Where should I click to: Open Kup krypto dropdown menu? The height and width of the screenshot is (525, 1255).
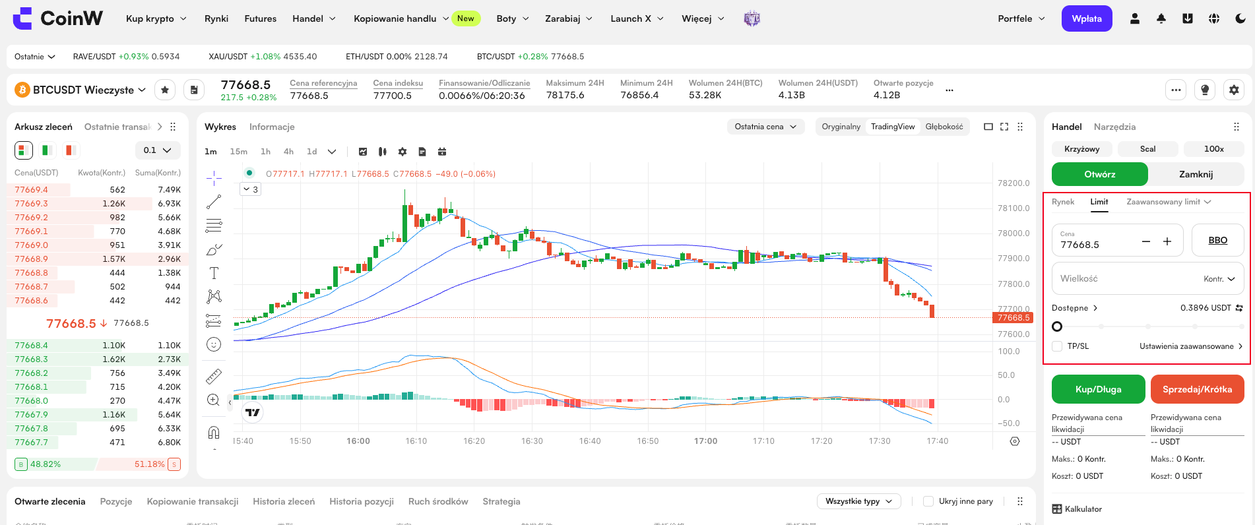[156, 18]
